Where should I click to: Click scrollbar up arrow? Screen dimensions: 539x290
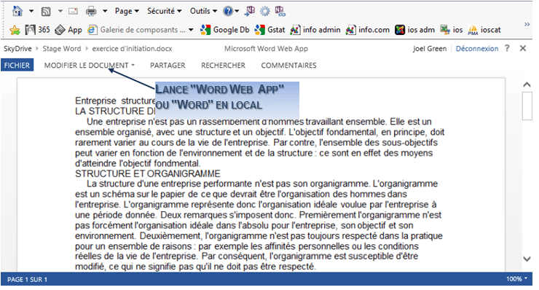[527, 85]
